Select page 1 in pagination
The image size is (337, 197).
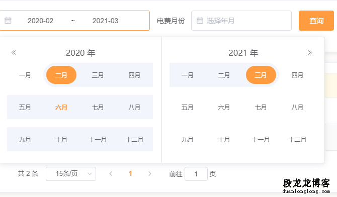point(130,173)
